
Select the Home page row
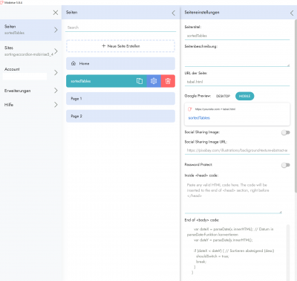[120, 64]
